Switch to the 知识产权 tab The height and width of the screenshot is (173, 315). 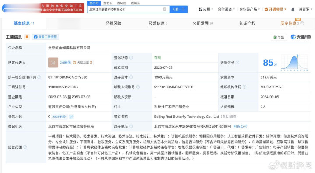click(x=247, y=24)
